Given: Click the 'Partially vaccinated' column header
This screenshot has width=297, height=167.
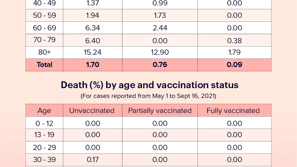Looking at the screenshot, I should point(160,111).
